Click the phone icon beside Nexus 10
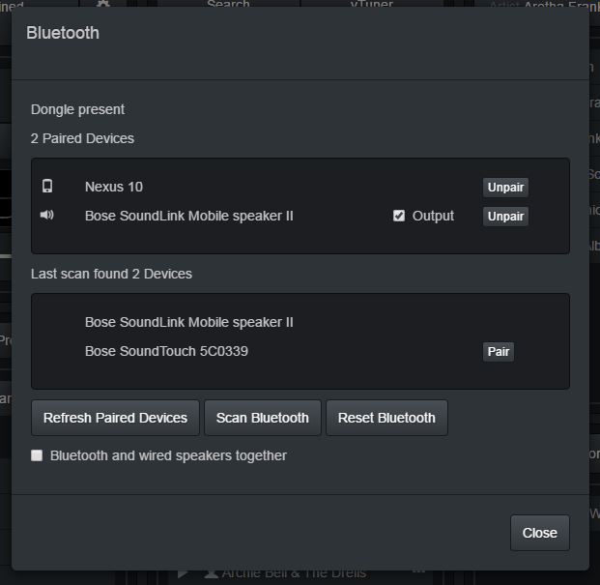 [47, 186]
